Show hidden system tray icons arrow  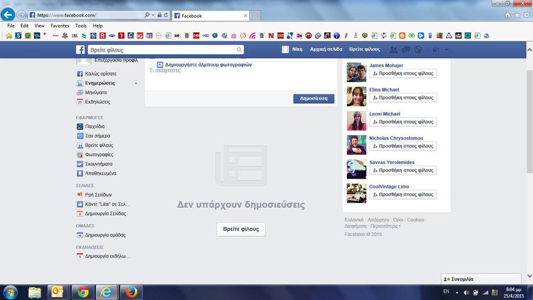pos(457,293)
